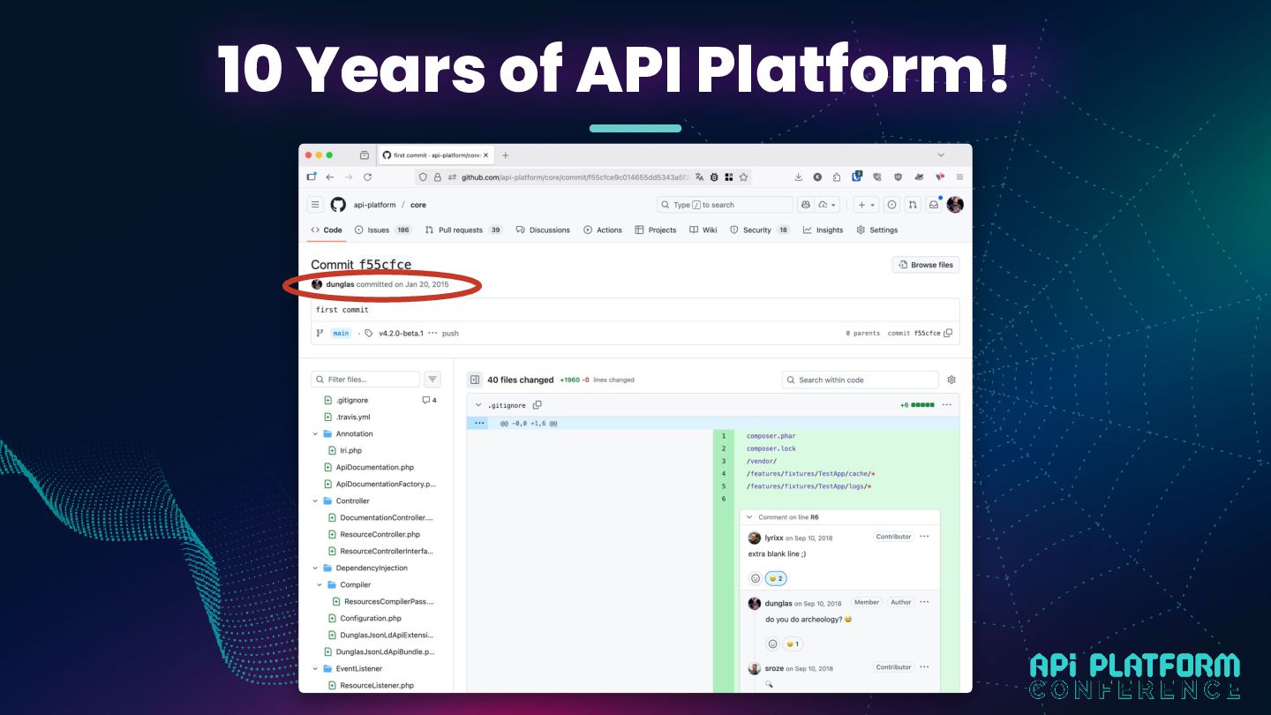The height and width of the screenshot is (715, 1271).
Task: Collapse the DependencyInjection folder
Action: tap(315, 568)
